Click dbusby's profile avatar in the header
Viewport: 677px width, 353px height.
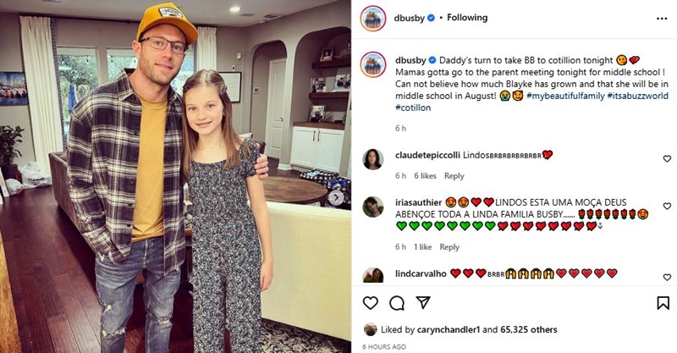(x=373, y=18)
